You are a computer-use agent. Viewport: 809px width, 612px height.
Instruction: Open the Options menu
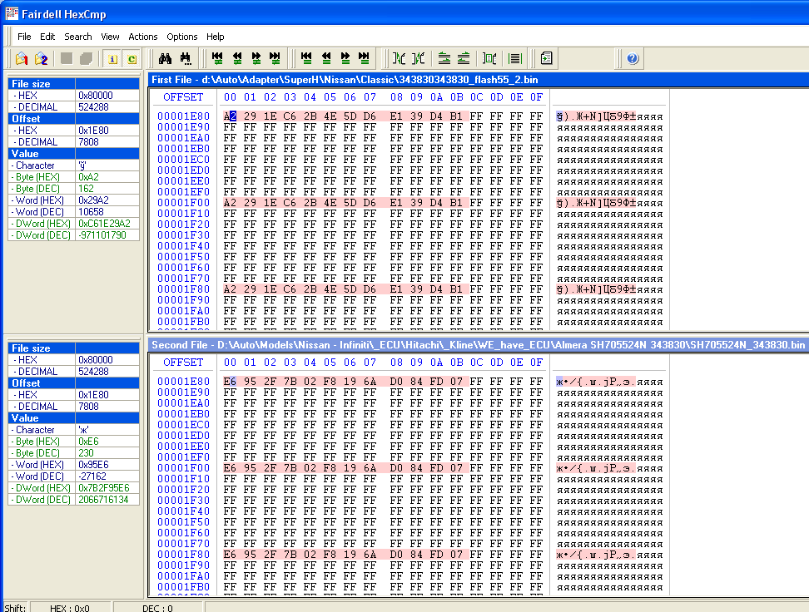click(181, 37)
